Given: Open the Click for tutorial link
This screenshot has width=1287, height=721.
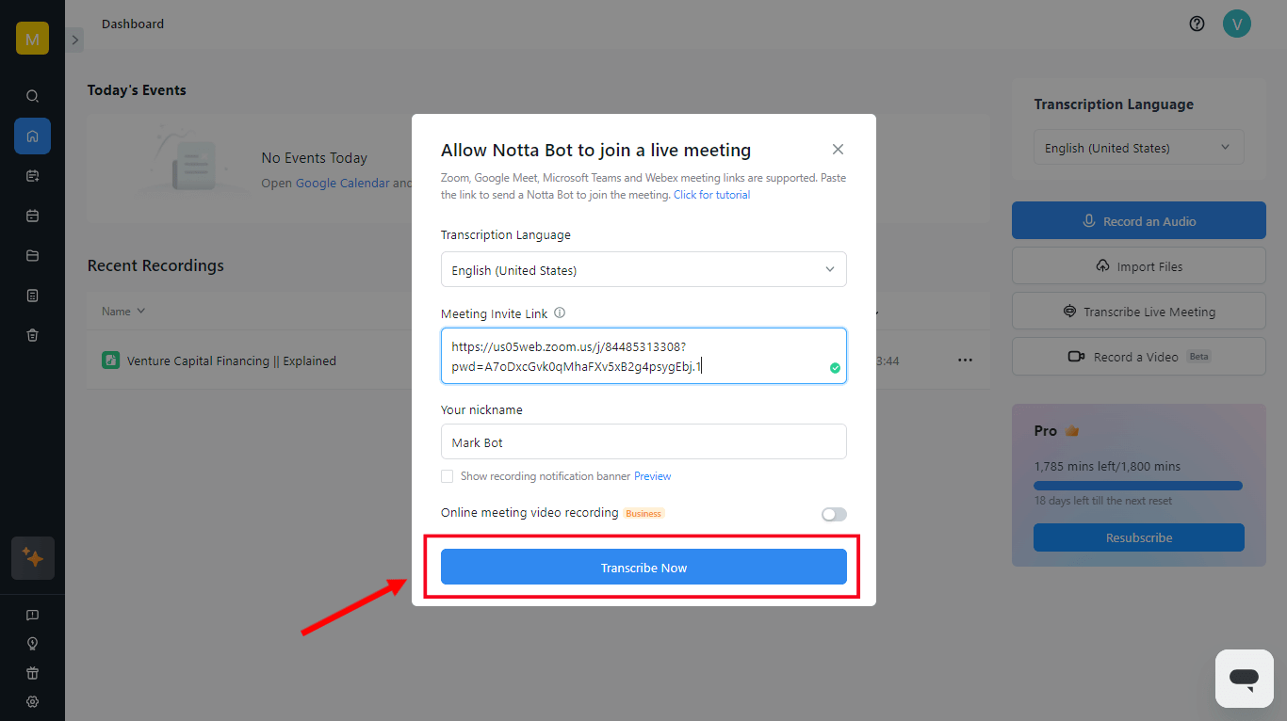Looking at the screenshot, I should (711, 195).
